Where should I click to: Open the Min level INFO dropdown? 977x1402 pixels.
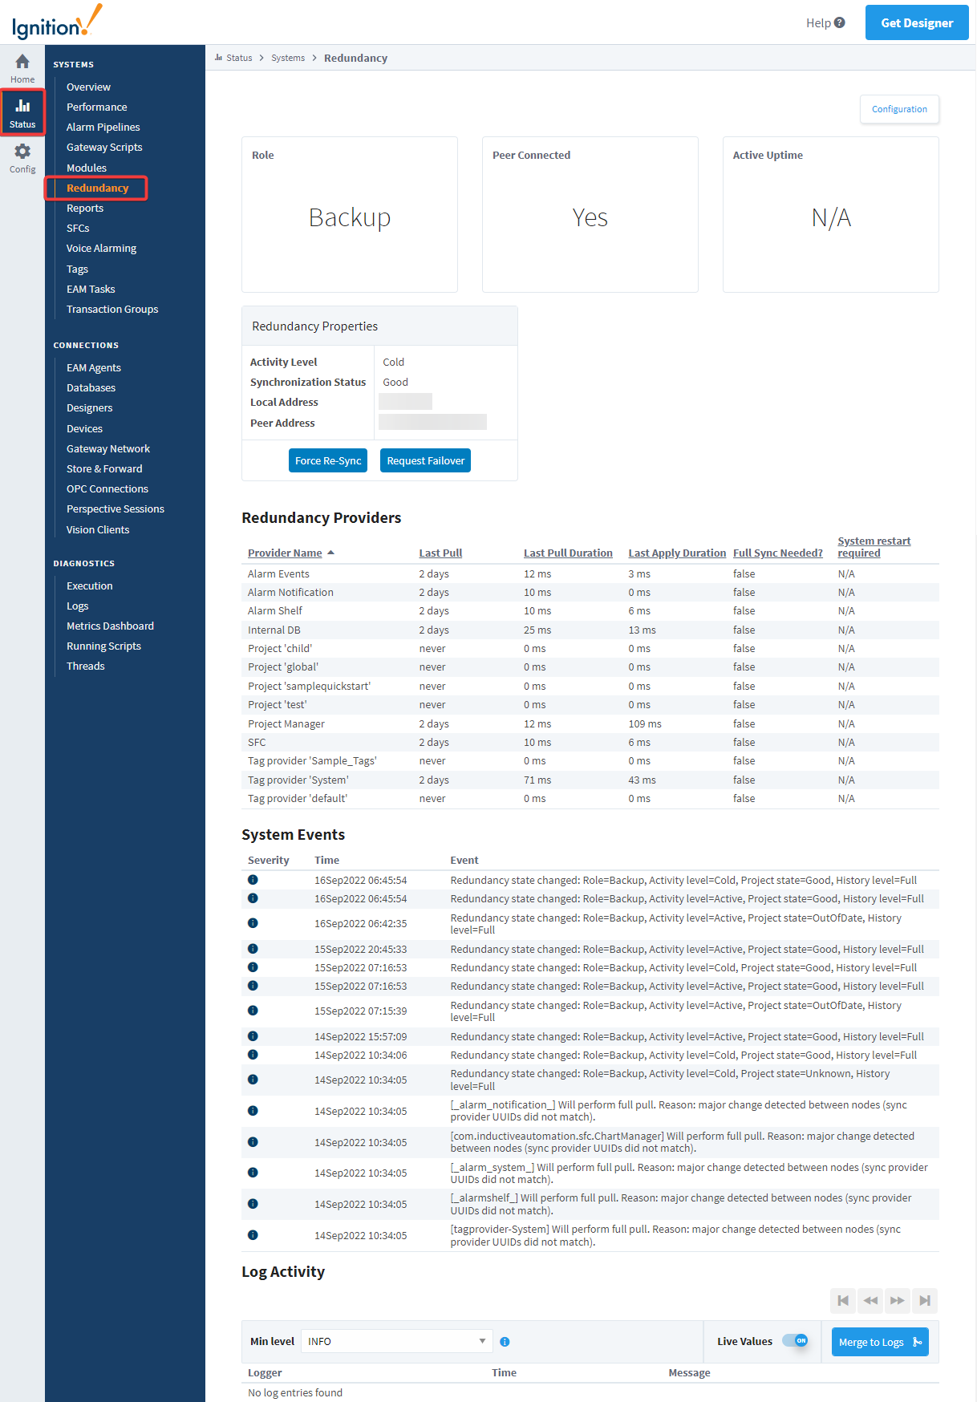(x=396, y=1341)
